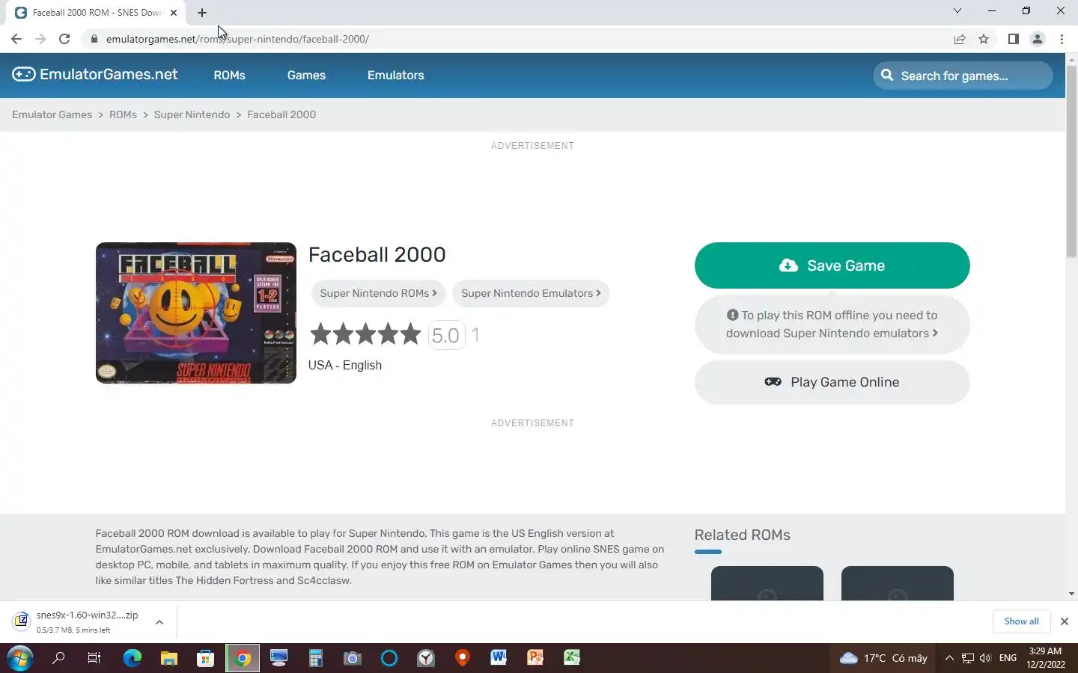Open the snes9x zip download item

78,621
